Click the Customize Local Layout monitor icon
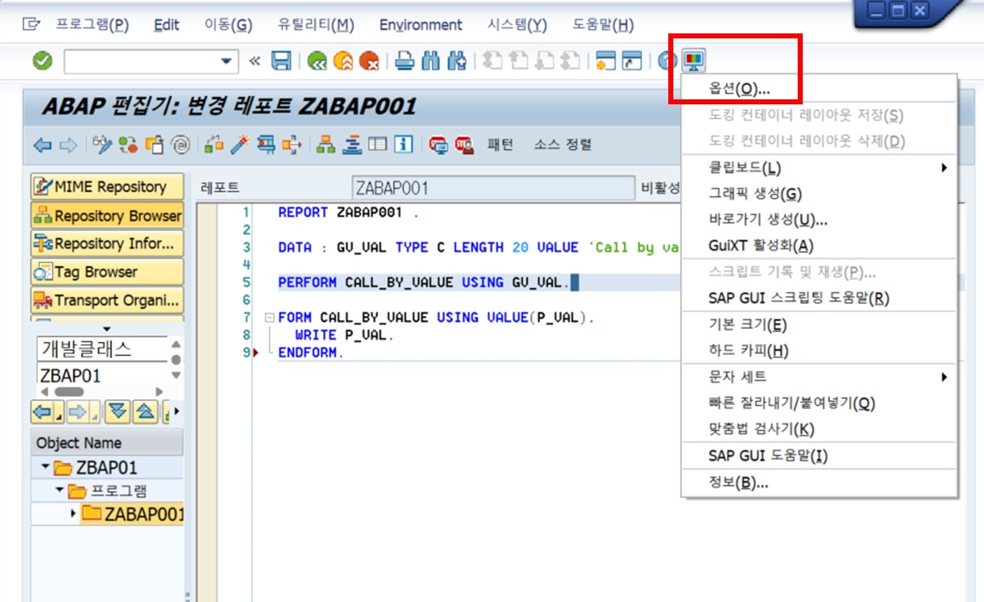The width and height of the screenshot is (984, 602). tap(694, 61)
